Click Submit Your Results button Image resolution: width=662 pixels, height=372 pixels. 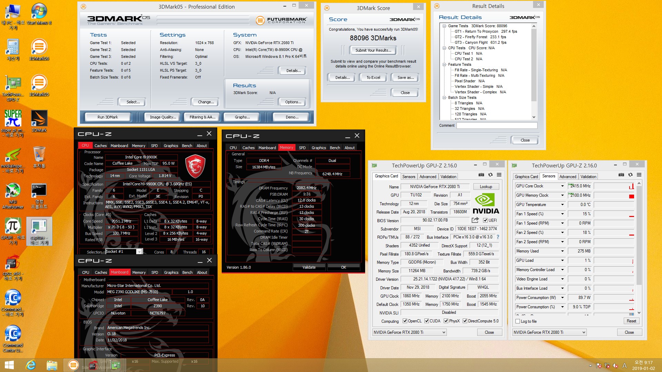coord(373,50)
